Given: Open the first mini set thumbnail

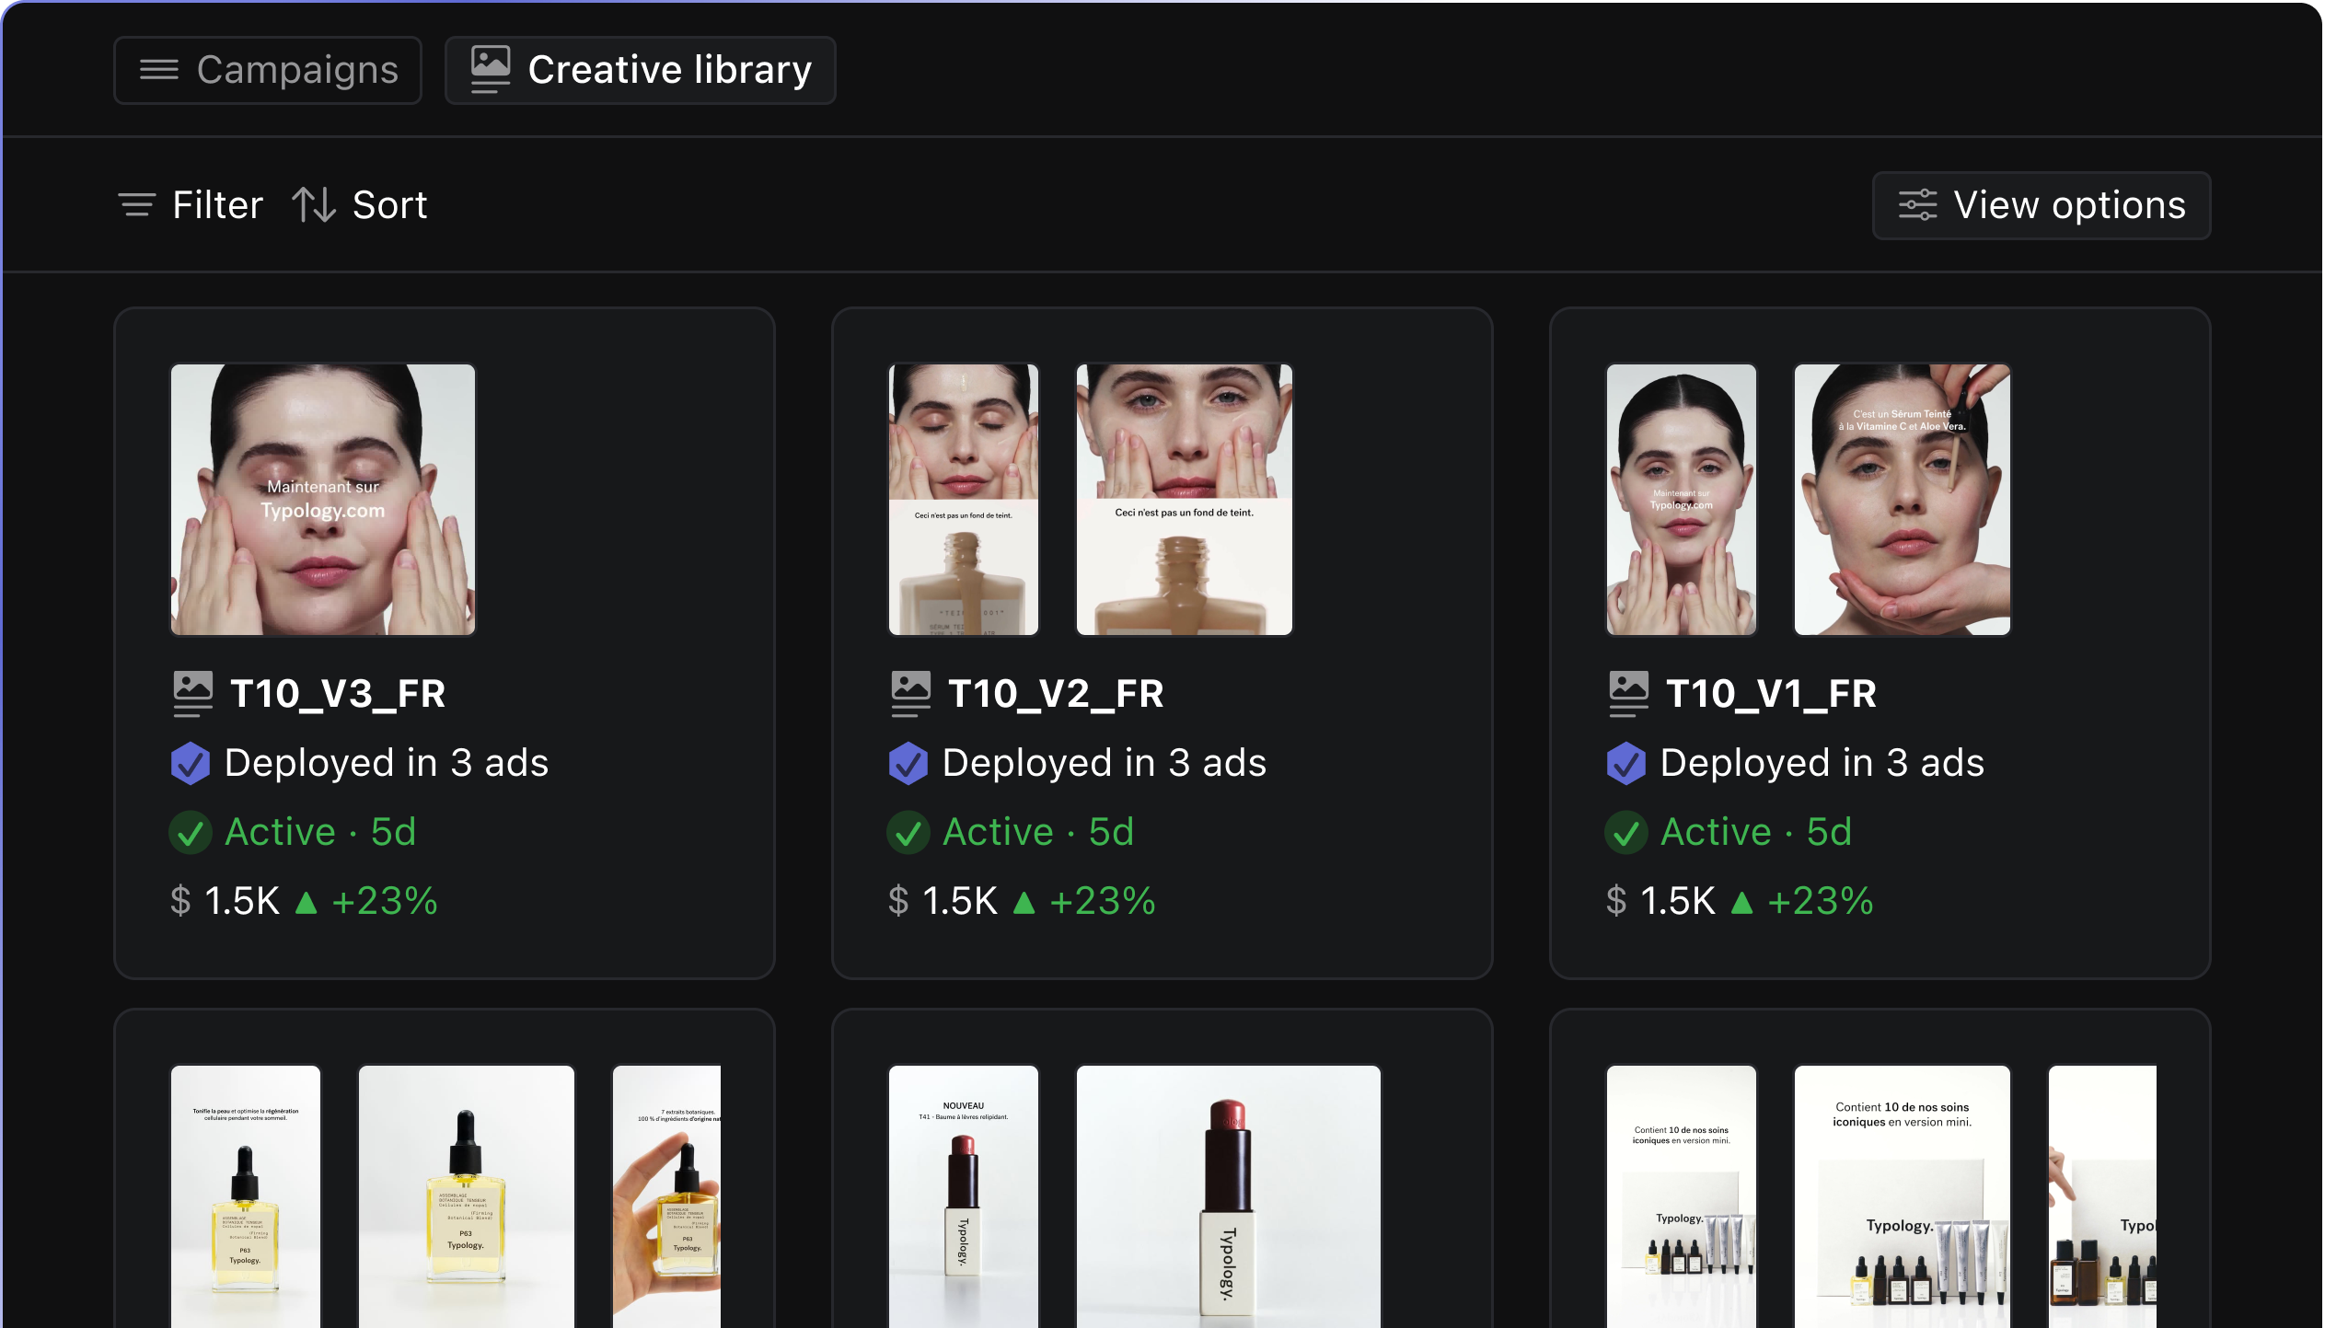Looking at the screenshot, I should [x=1682, y=1195].
